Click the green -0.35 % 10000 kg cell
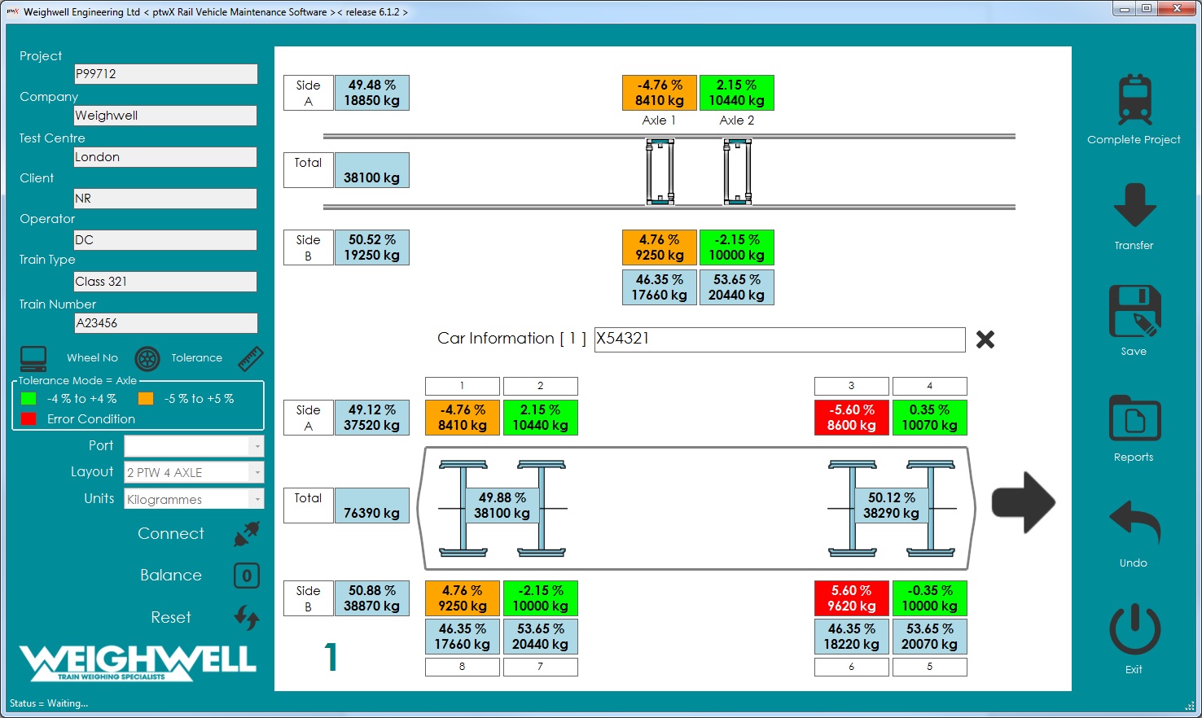 pos(930,598)
